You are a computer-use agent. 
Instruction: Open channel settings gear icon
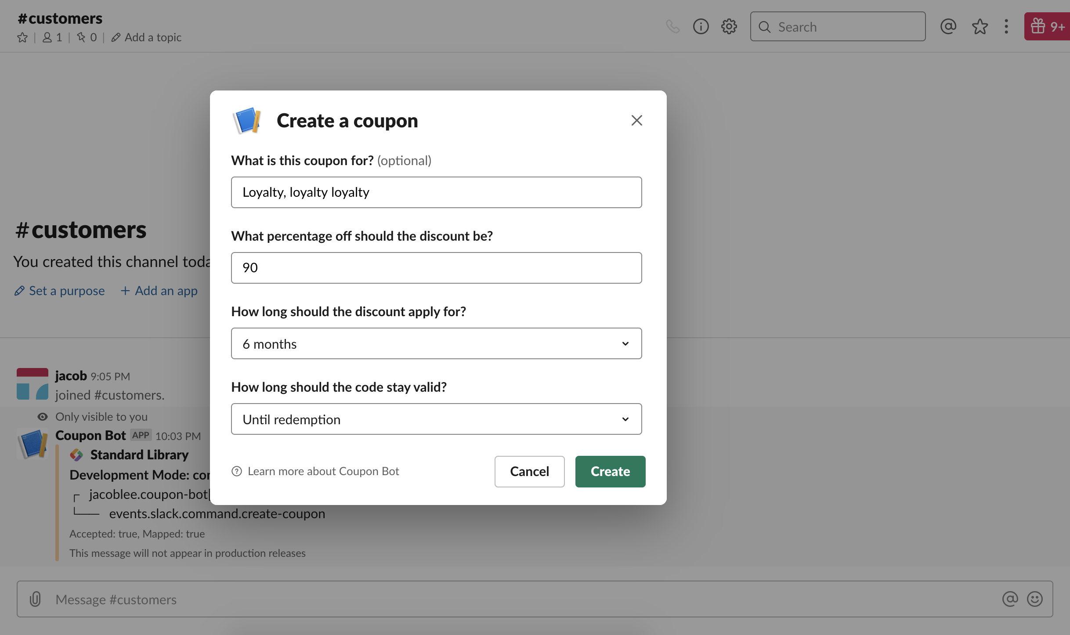pyautogui.click(x=729, y=27)
